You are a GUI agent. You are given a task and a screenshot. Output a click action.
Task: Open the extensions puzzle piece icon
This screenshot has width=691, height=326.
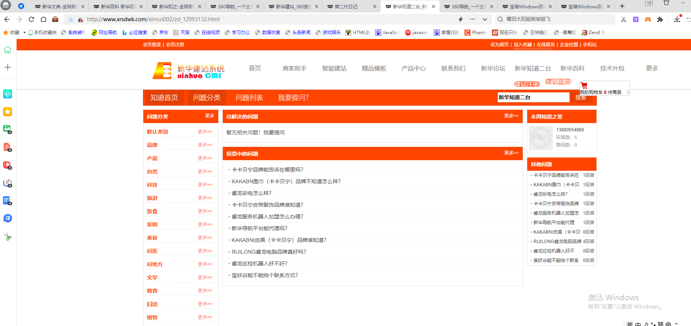(x=660, y=19)
